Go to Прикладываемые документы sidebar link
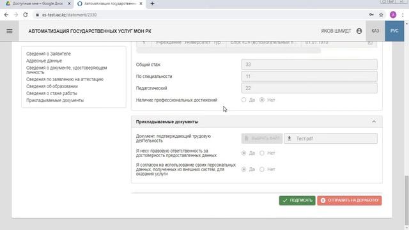 click(x=55, y=100)
